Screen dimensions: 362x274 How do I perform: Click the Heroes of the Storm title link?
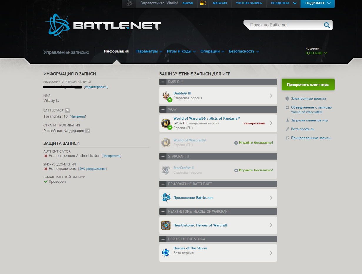click(x=190, y=248)
